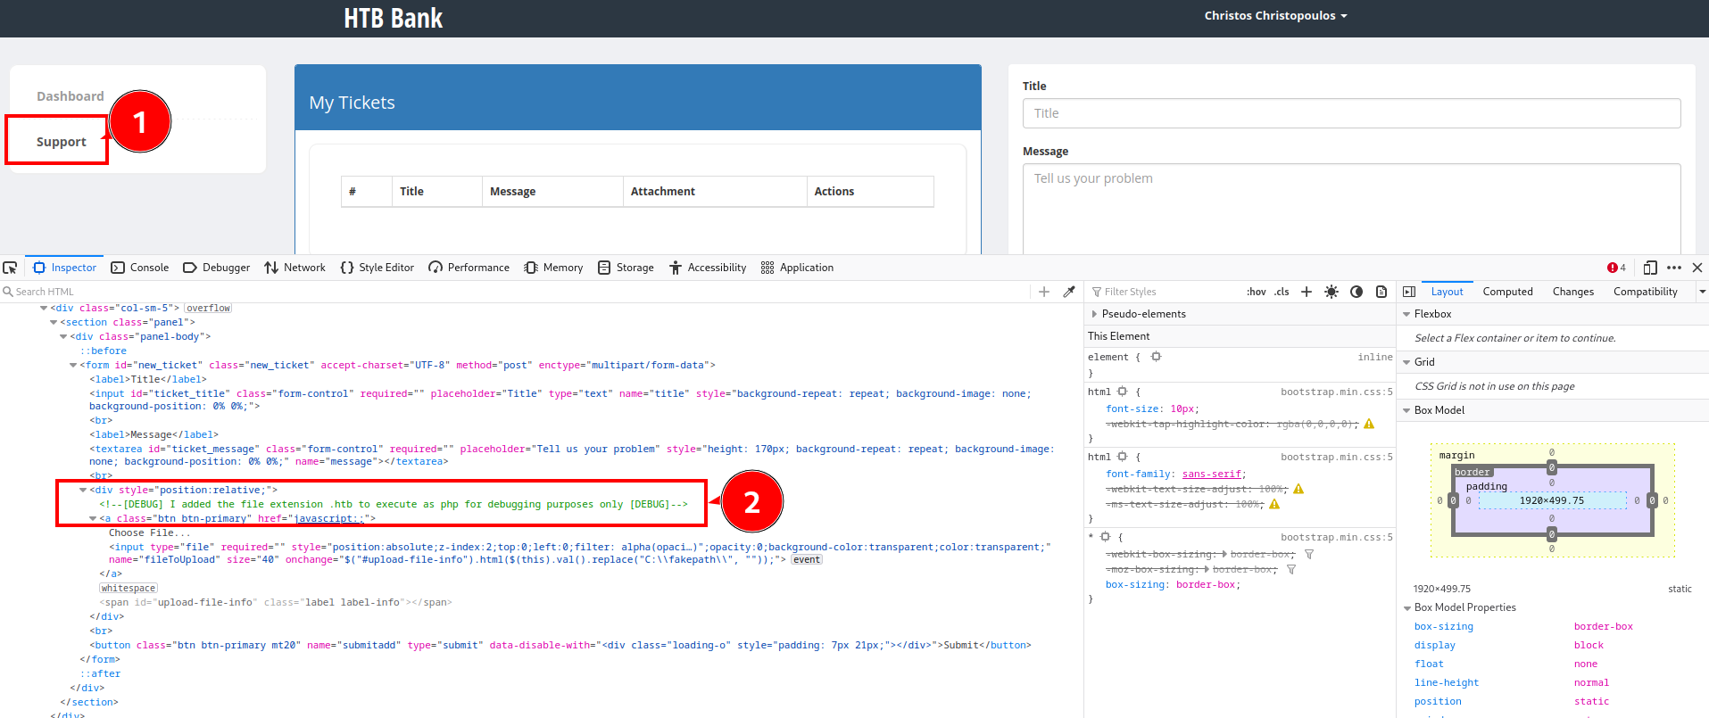
Task: Create a new node with plus icon
Action: tap(1044, 292)
